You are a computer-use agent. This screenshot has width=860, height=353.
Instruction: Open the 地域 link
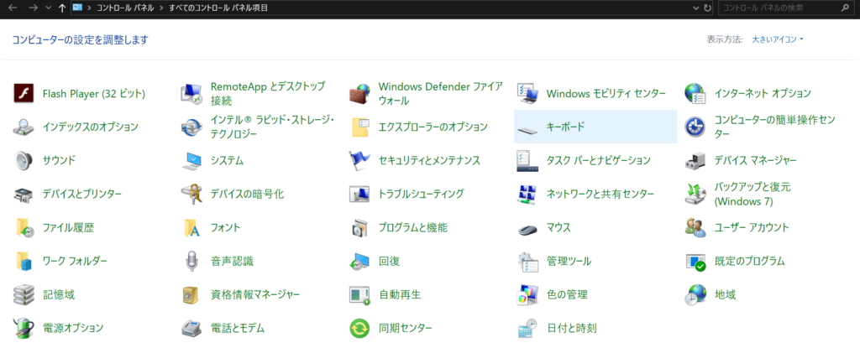point(725,295)
